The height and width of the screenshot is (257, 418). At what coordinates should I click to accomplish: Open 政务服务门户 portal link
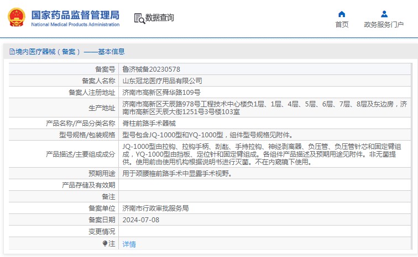pos(384,24)
